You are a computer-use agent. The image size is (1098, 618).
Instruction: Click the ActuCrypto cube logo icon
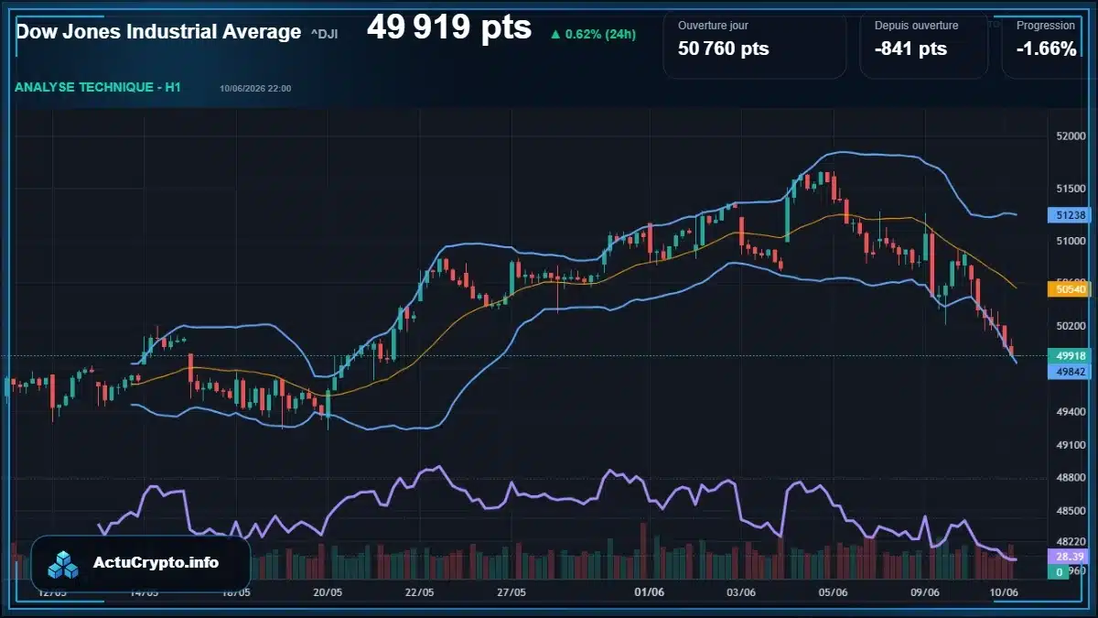(x=64, y=564)
